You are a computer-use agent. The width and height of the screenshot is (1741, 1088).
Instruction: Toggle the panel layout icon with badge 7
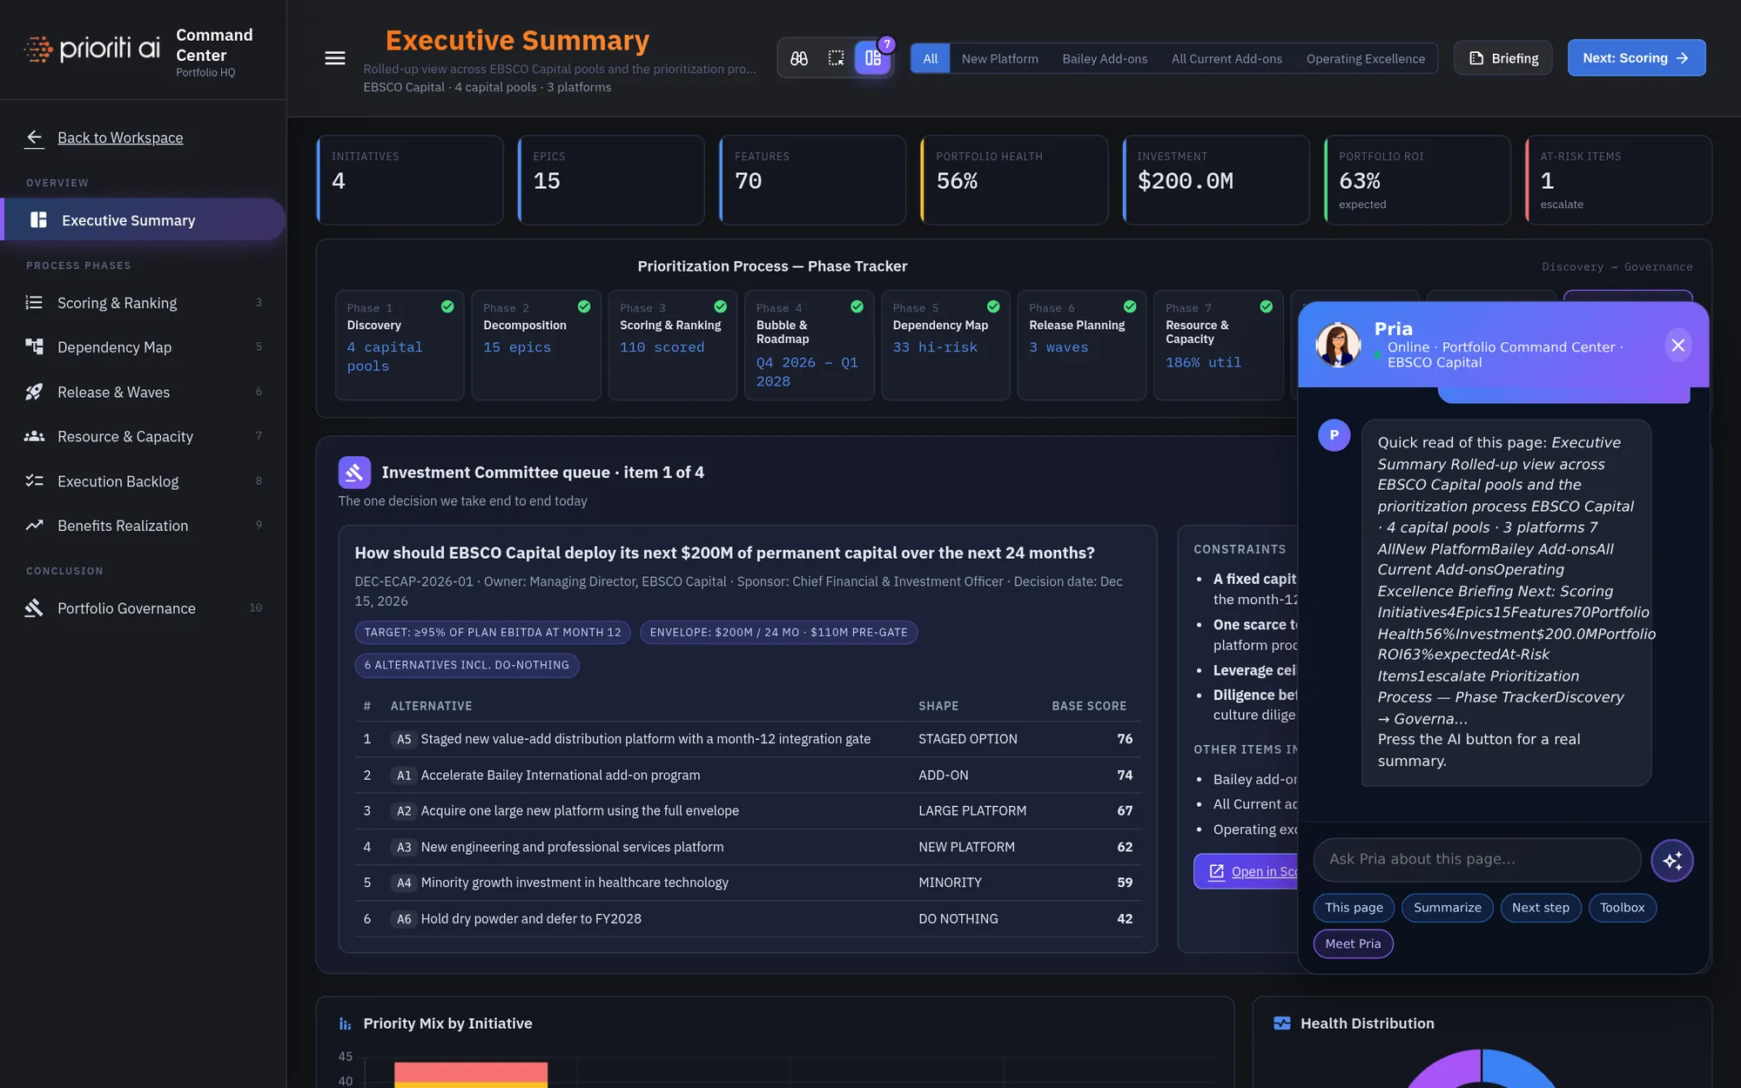pyautogui.click(x=873, y=58)
